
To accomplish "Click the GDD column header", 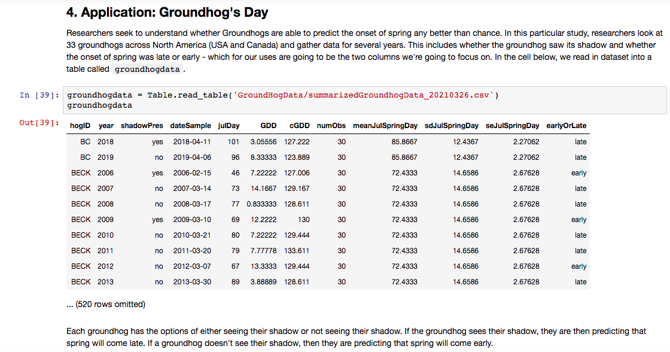I will point(268,126).
